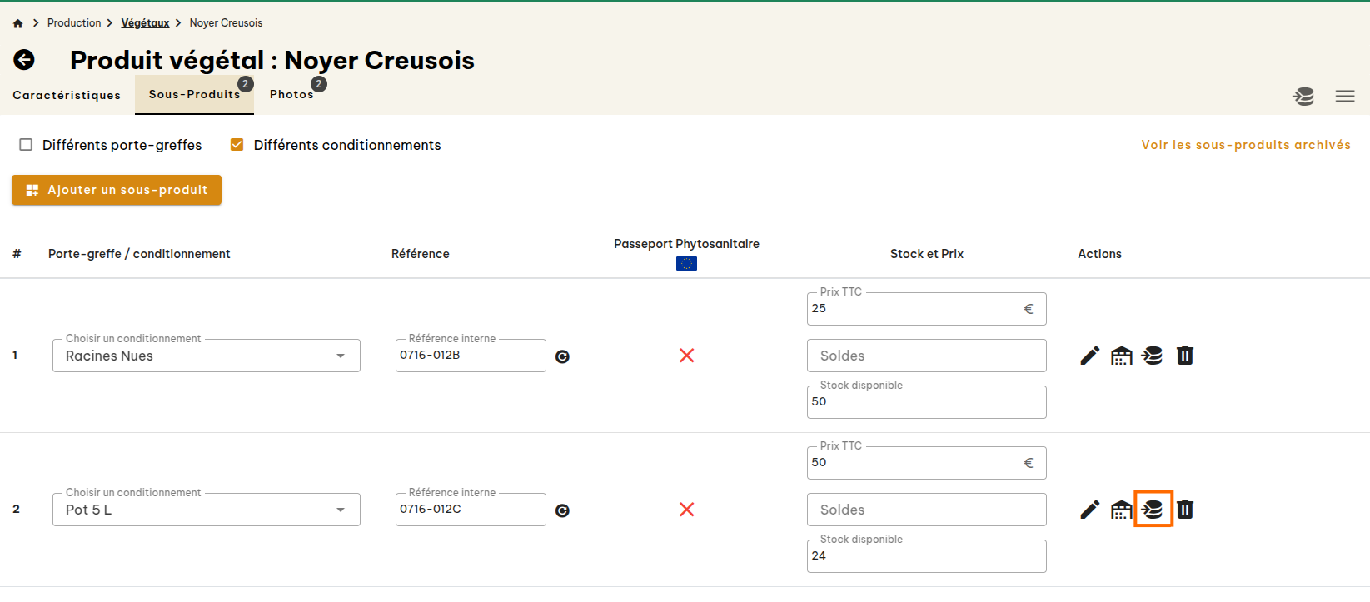Open Voir les sous-produits archivés link
The width and height of the screenshot is (1370, 602).
[x=1246, y=145]
